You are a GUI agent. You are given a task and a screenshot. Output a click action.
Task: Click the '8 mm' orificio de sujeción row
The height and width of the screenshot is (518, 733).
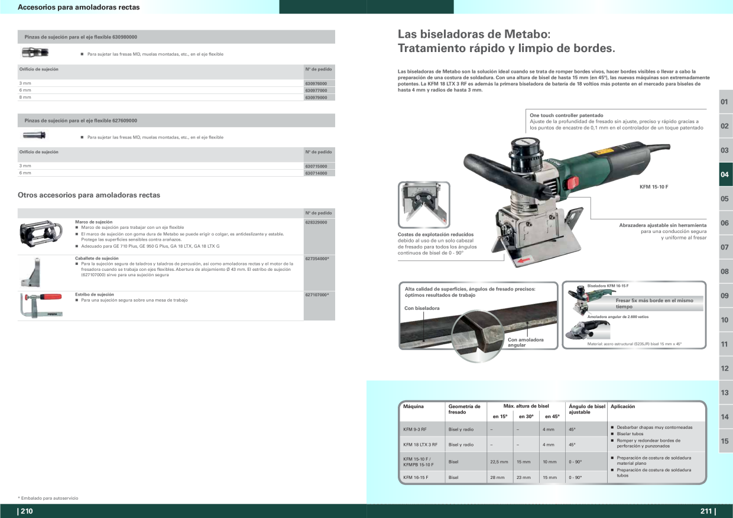[176, 98]
